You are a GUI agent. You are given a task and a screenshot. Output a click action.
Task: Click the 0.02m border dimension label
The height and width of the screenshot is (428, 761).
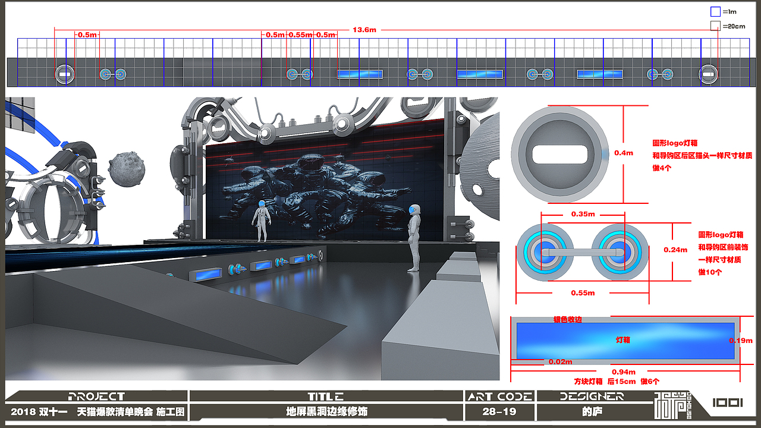coord(560,361)
